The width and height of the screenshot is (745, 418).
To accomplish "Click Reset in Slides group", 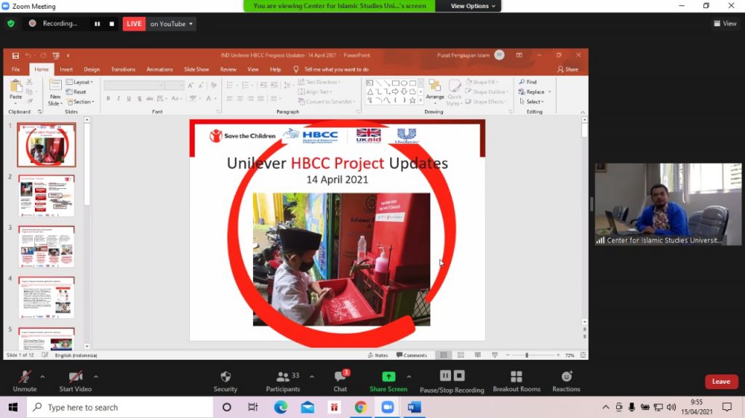I will point(76,92).
